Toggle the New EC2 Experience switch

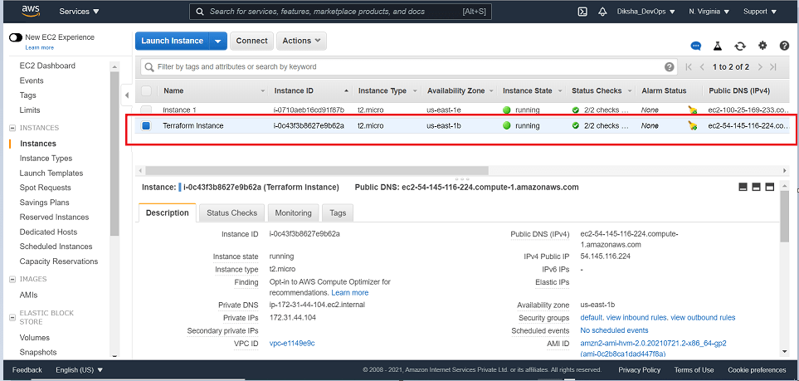tap(16, 37)
